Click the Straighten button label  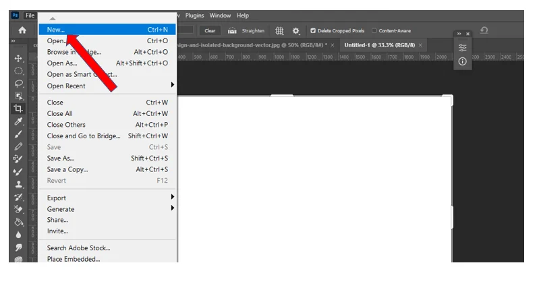click(x=253, y=30)
